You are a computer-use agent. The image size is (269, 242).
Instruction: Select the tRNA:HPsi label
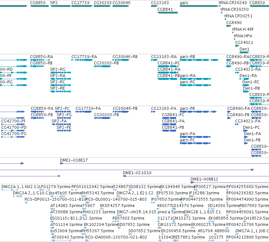(x=243, y=36)
